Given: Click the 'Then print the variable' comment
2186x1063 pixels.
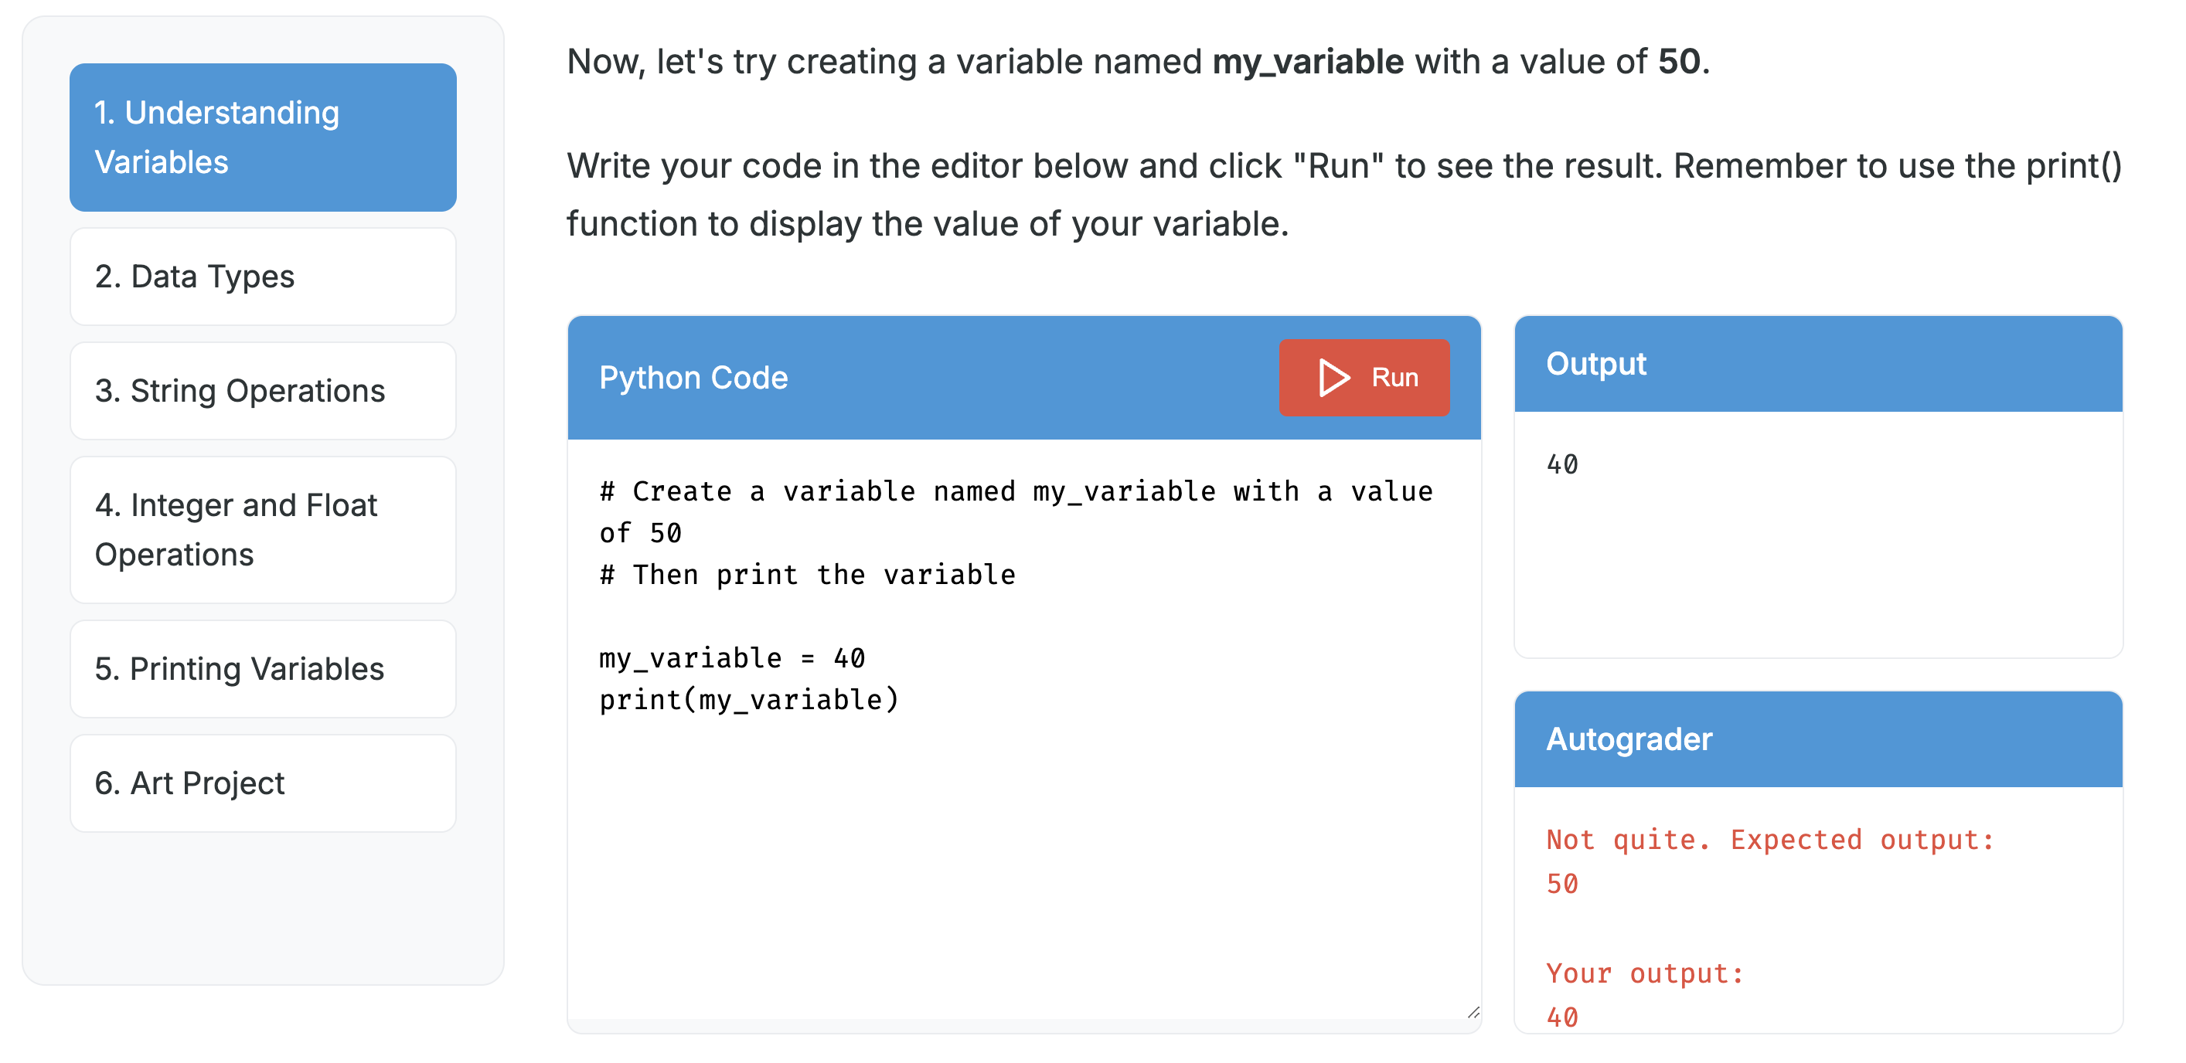Looking at the screenshot, I should click(807, 574).
